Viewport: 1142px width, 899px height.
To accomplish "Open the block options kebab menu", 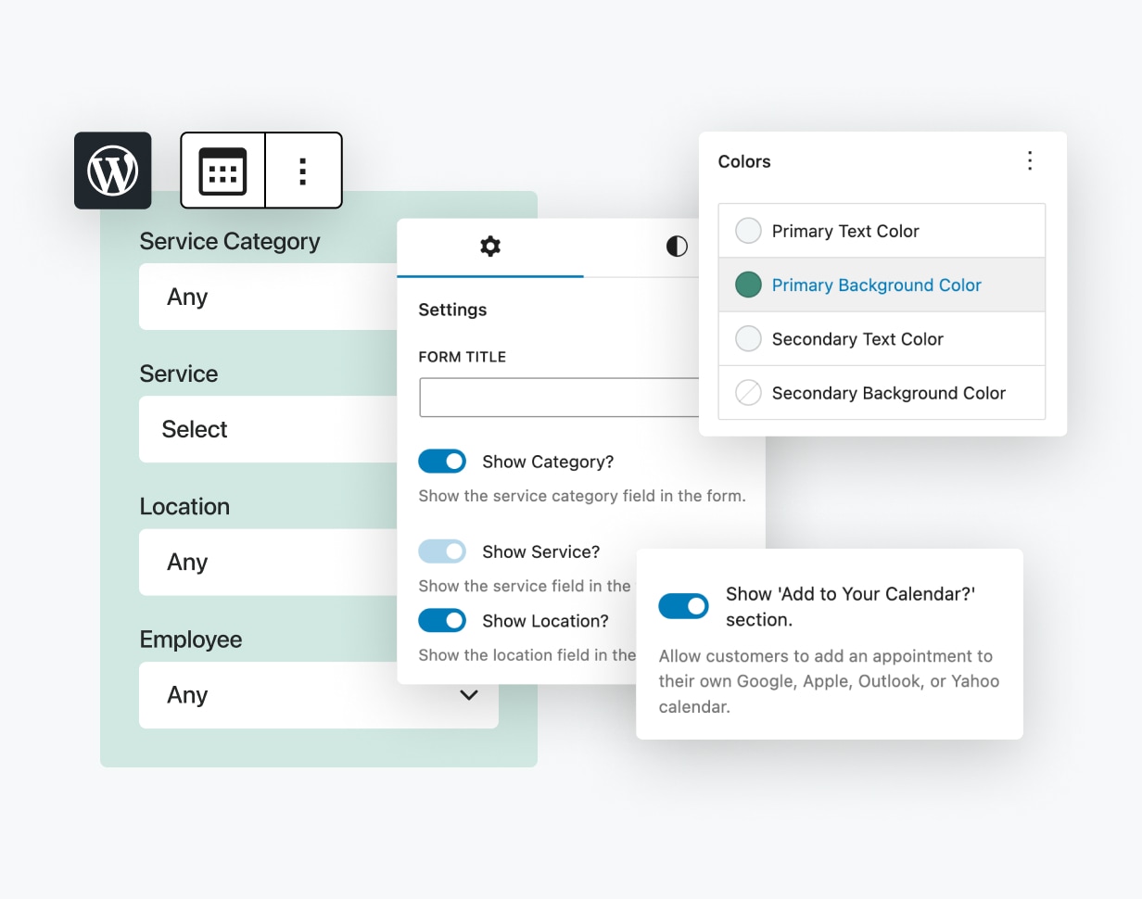I will coord(302,171).
